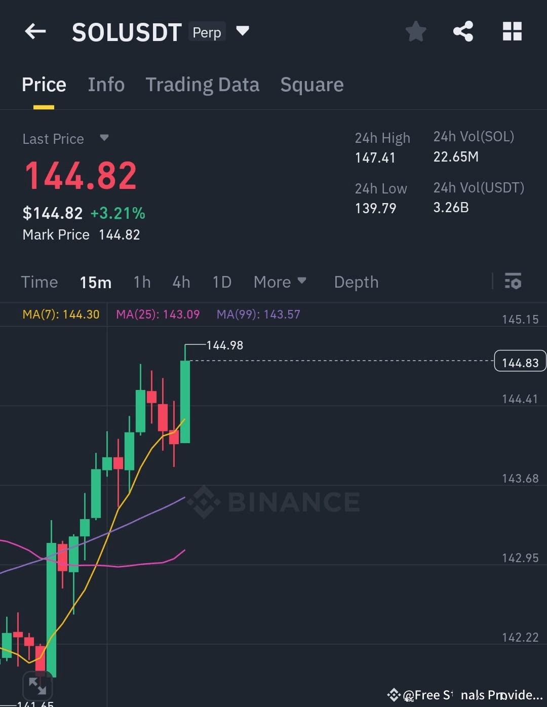Select the dashed current price marker 144.83

pyautogui.click(x=520, y=361)
